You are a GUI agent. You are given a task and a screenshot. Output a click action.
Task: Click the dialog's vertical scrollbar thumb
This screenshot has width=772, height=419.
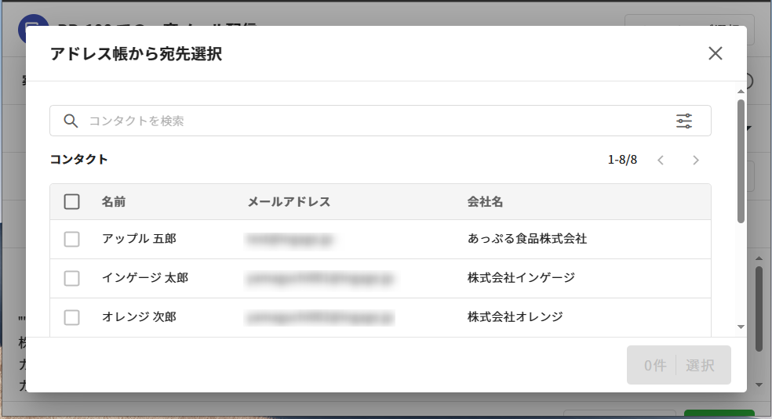741,161
